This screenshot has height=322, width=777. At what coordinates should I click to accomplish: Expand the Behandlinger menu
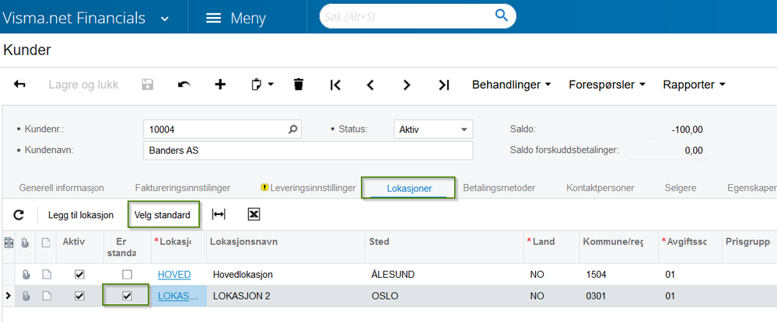click(511, 85)
